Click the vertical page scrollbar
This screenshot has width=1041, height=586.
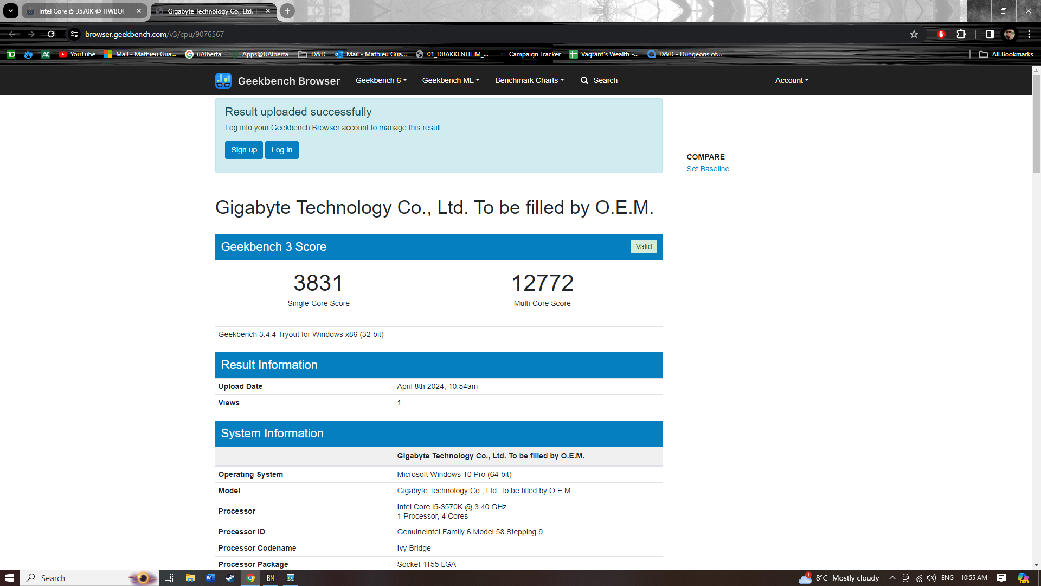pyautogui.click(x=1036, y=124)
